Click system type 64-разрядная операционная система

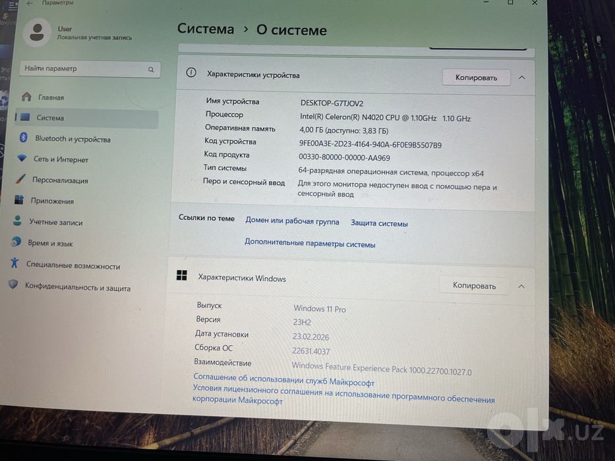(x=391, y=172)
